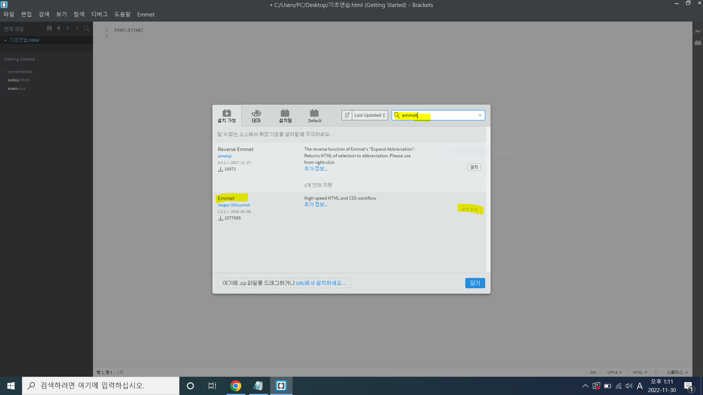
Task: Launch Chrome from the Windows taskbar
Action: tap(236, 386)
